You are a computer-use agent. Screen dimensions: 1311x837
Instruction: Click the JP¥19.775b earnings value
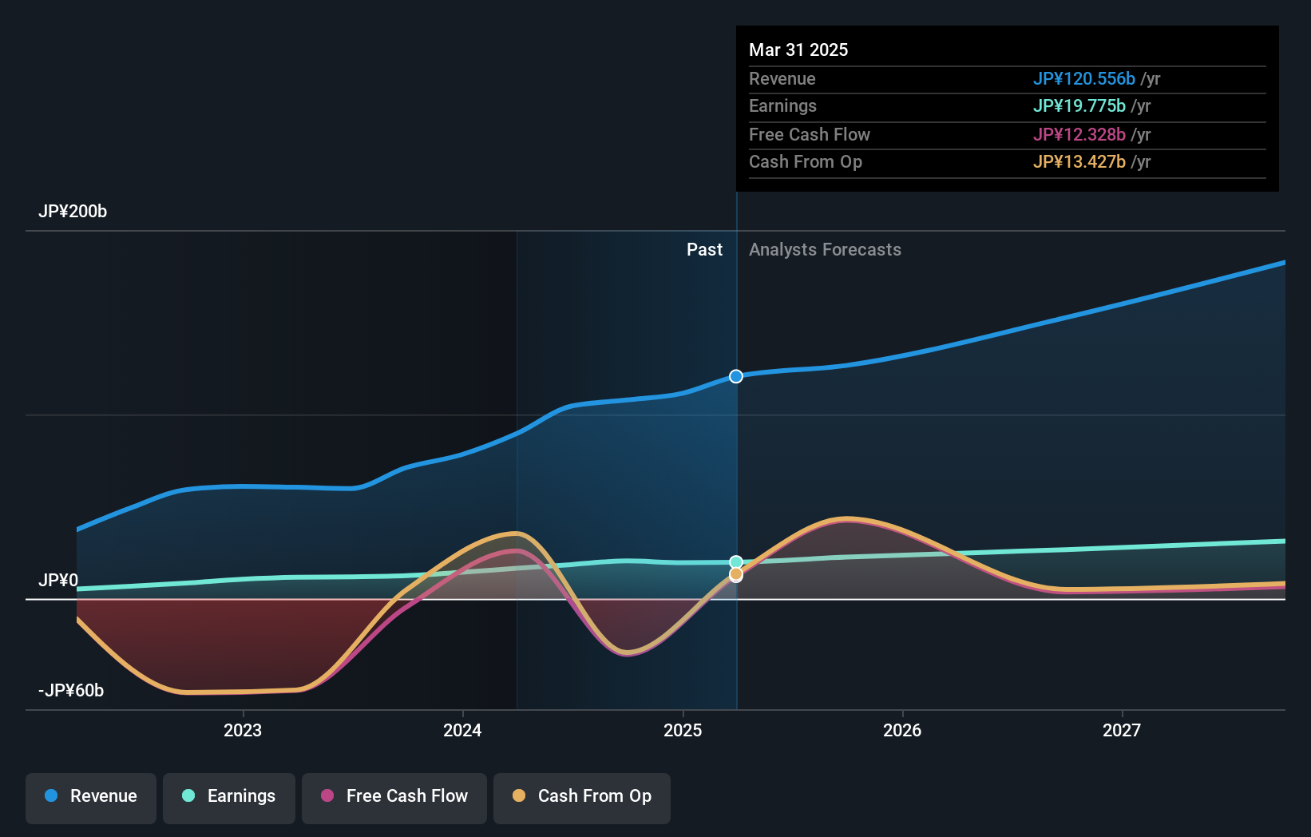tap(1079, 105)
